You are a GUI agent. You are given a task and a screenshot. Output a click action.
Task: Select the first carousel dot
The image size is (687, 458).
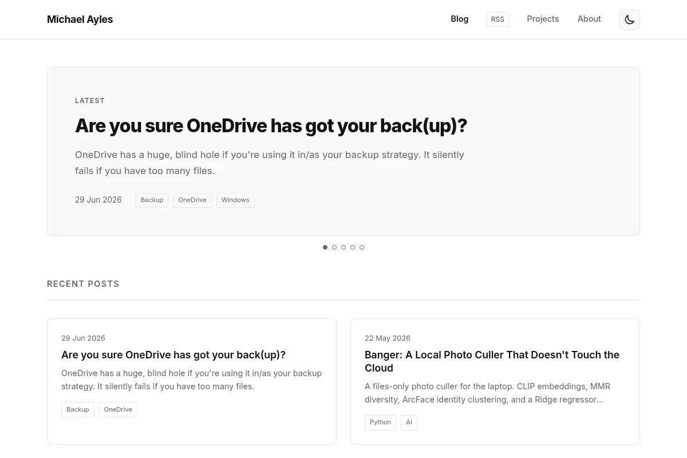coord(325,247)
